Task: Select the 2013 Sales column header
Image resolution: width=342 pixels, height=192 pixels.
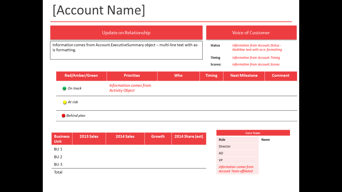Action: 89,136
